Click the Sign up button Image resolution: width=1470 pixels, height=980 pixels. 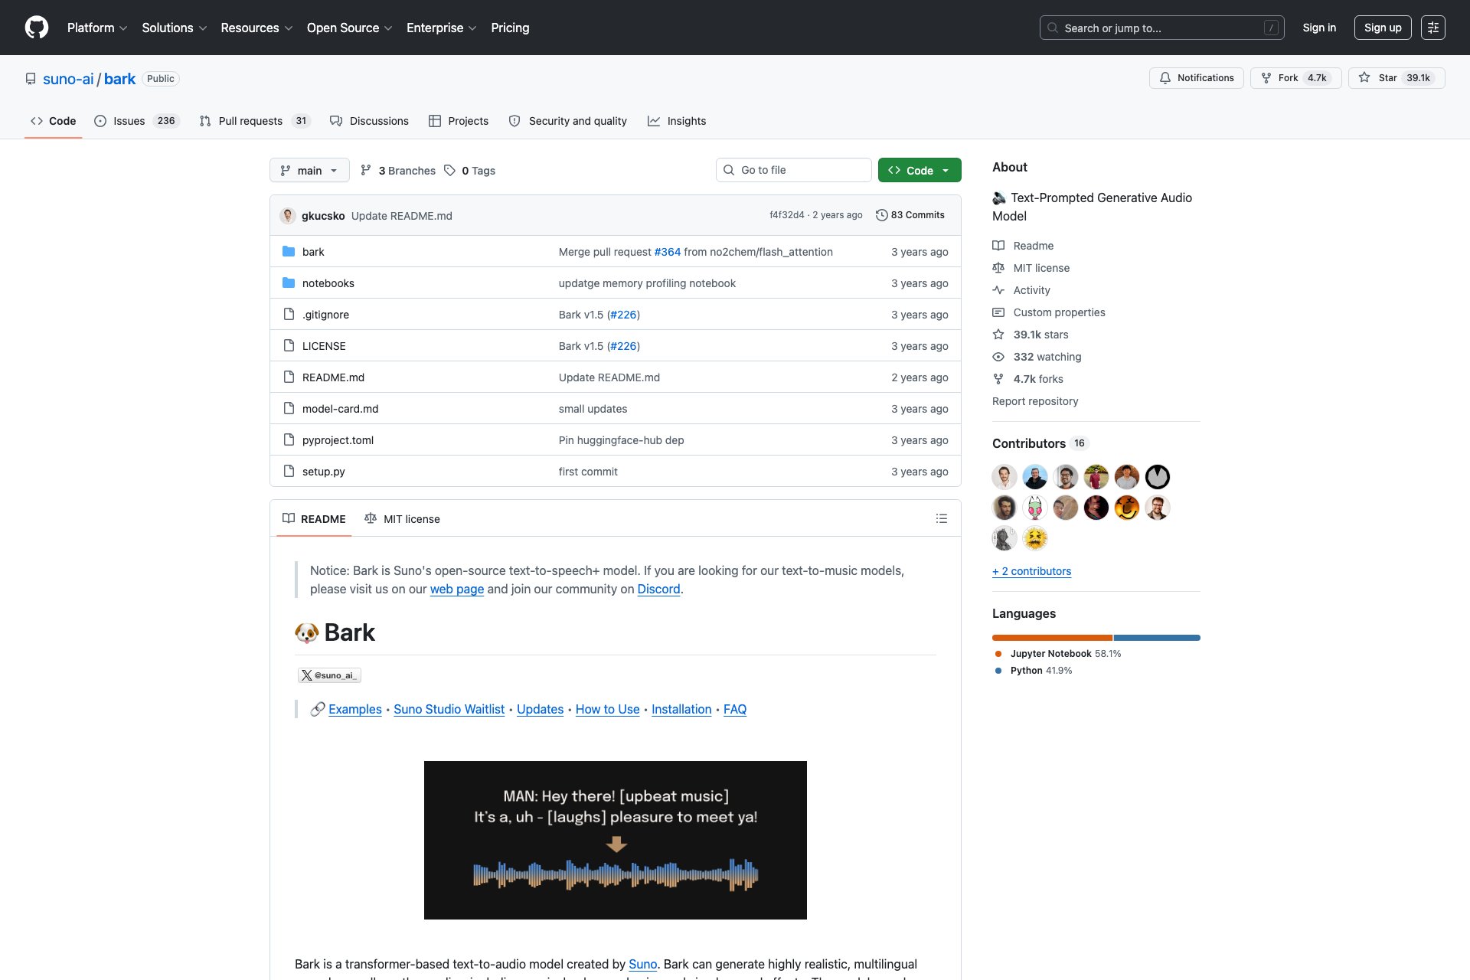[1382, 28]
